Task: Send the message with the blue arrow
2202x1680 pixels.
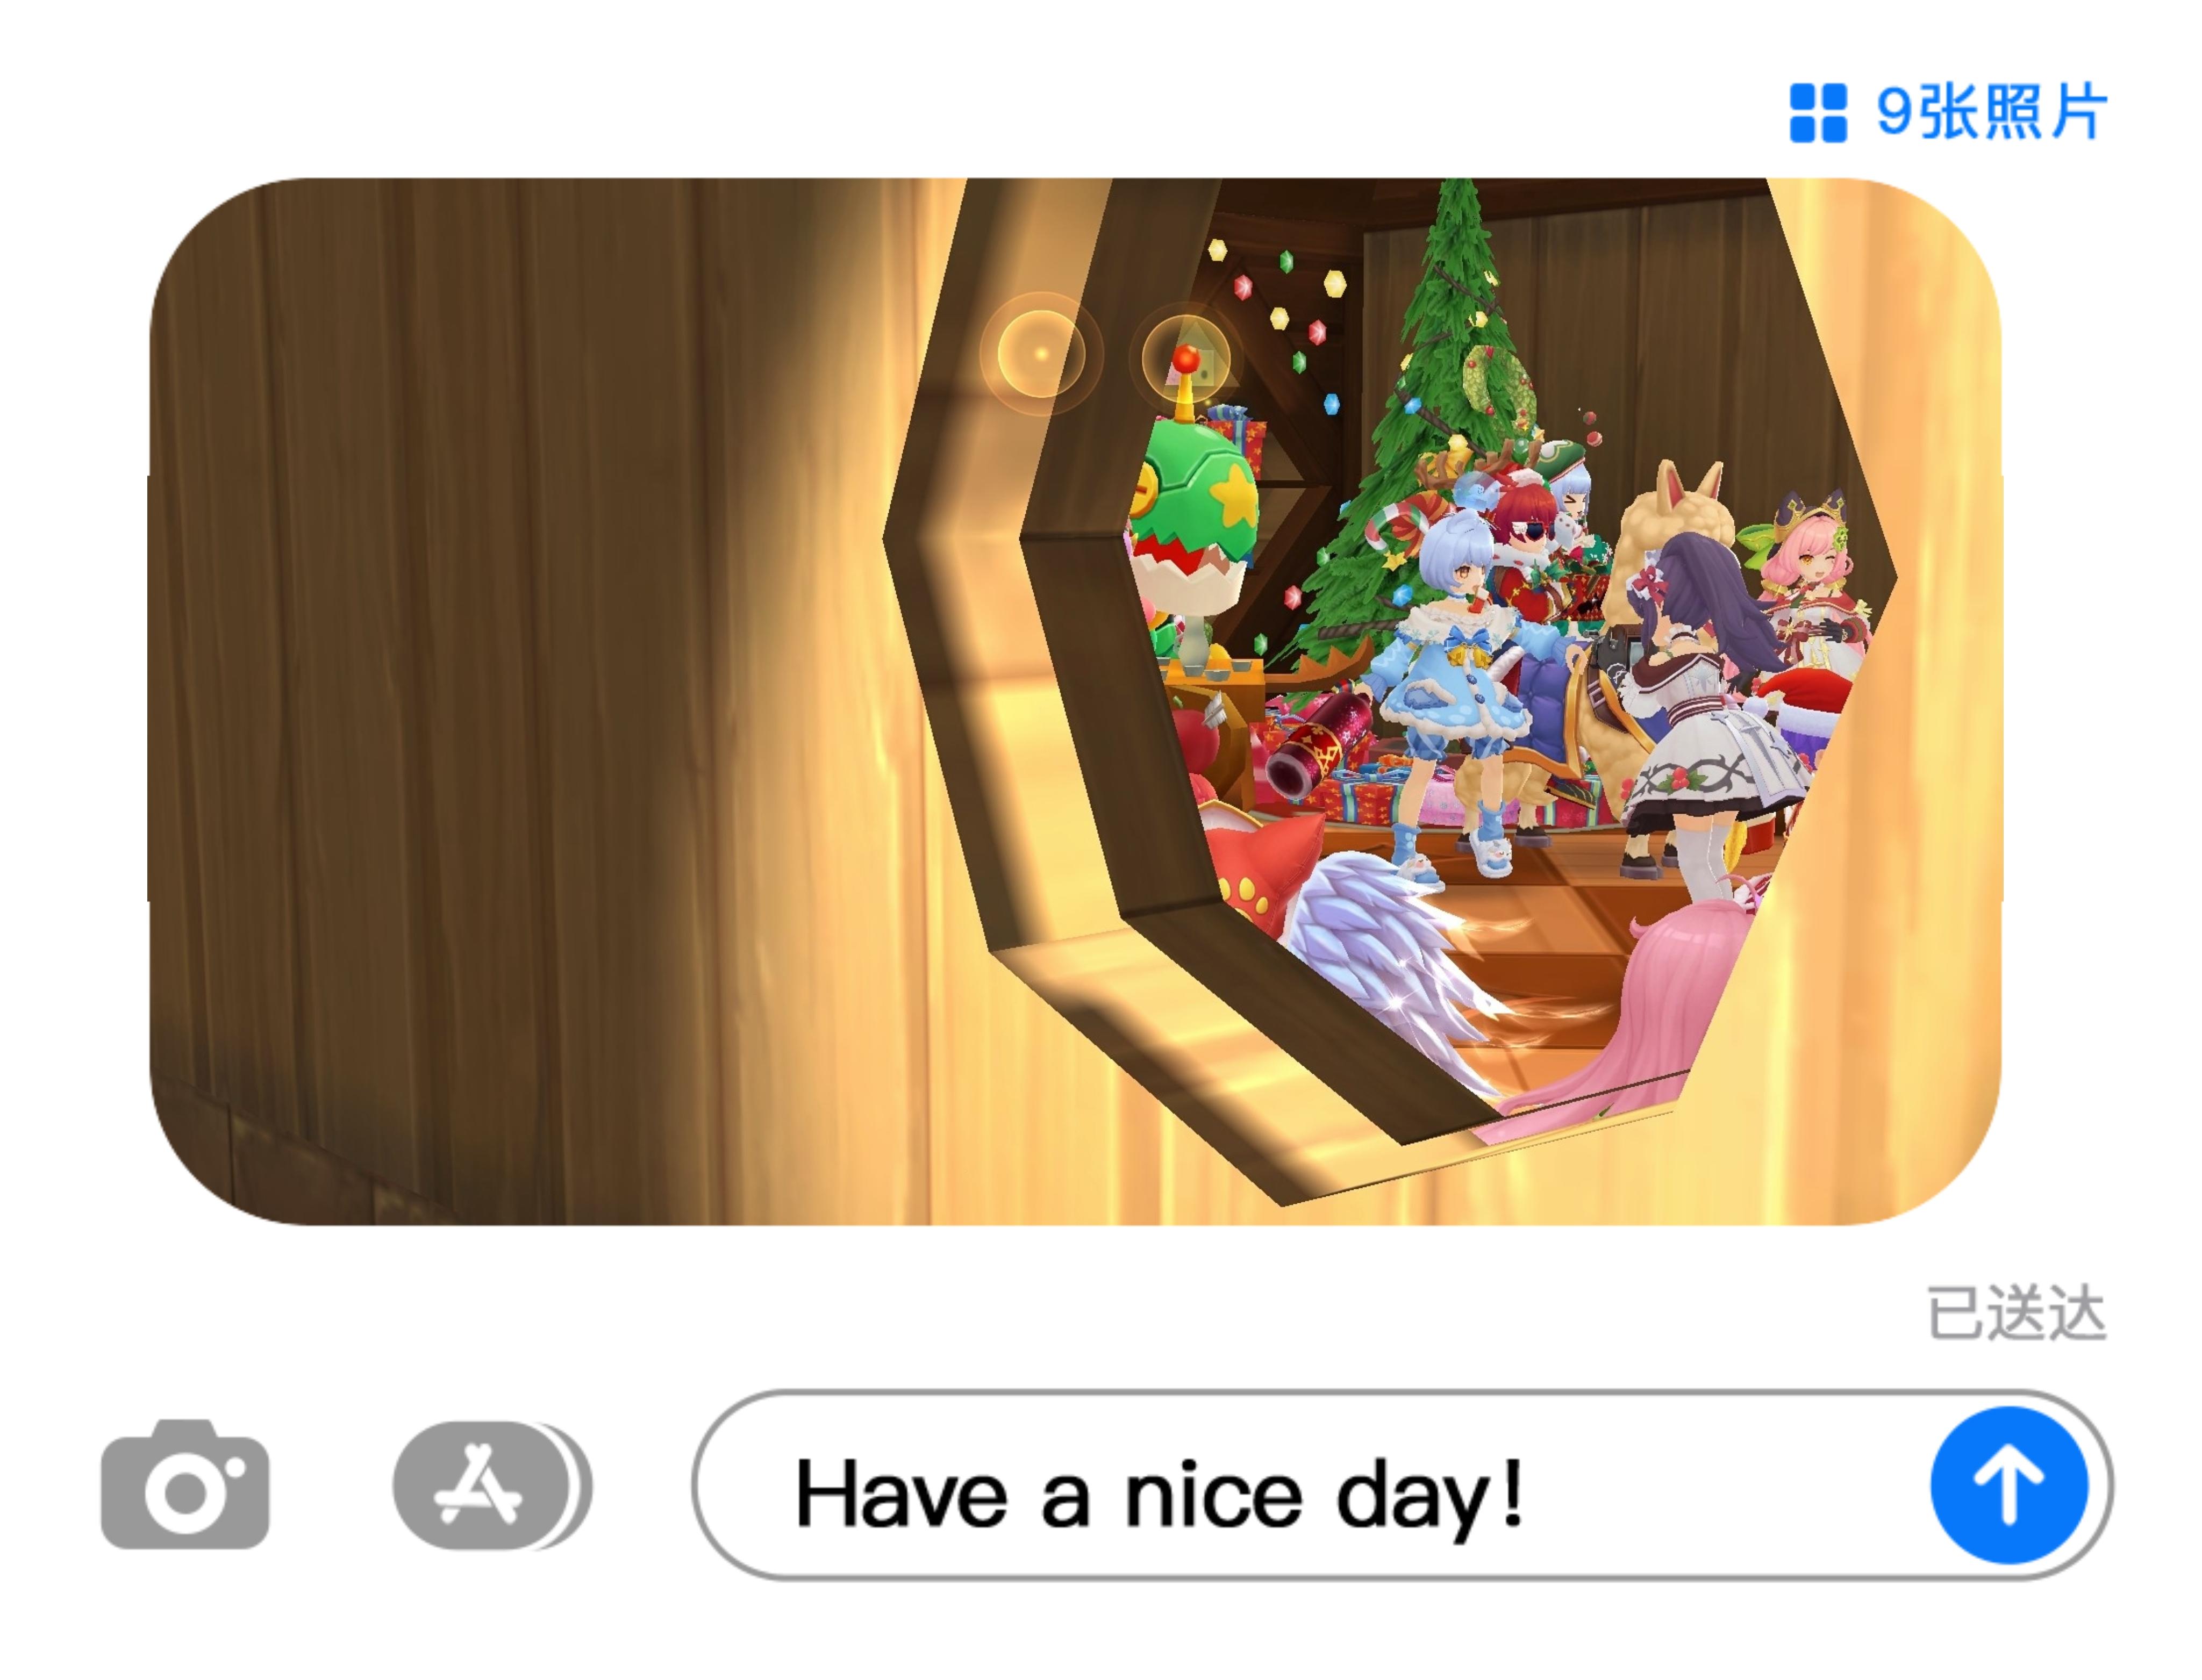Action: tap(2008, 1485)
